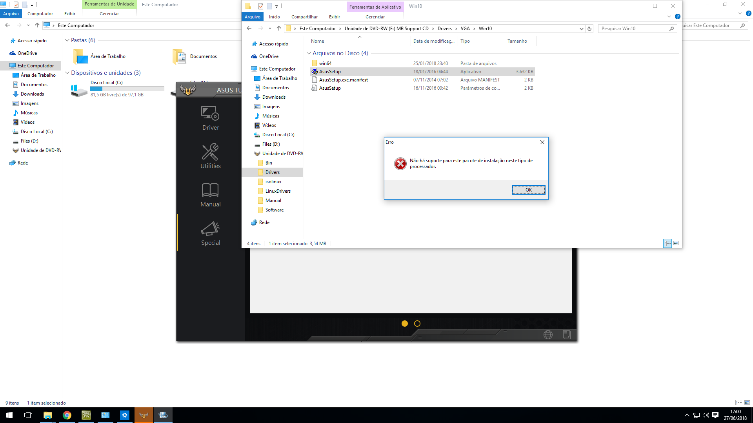
Task: Click volume icon in system tray
Action: pos(706,415)
